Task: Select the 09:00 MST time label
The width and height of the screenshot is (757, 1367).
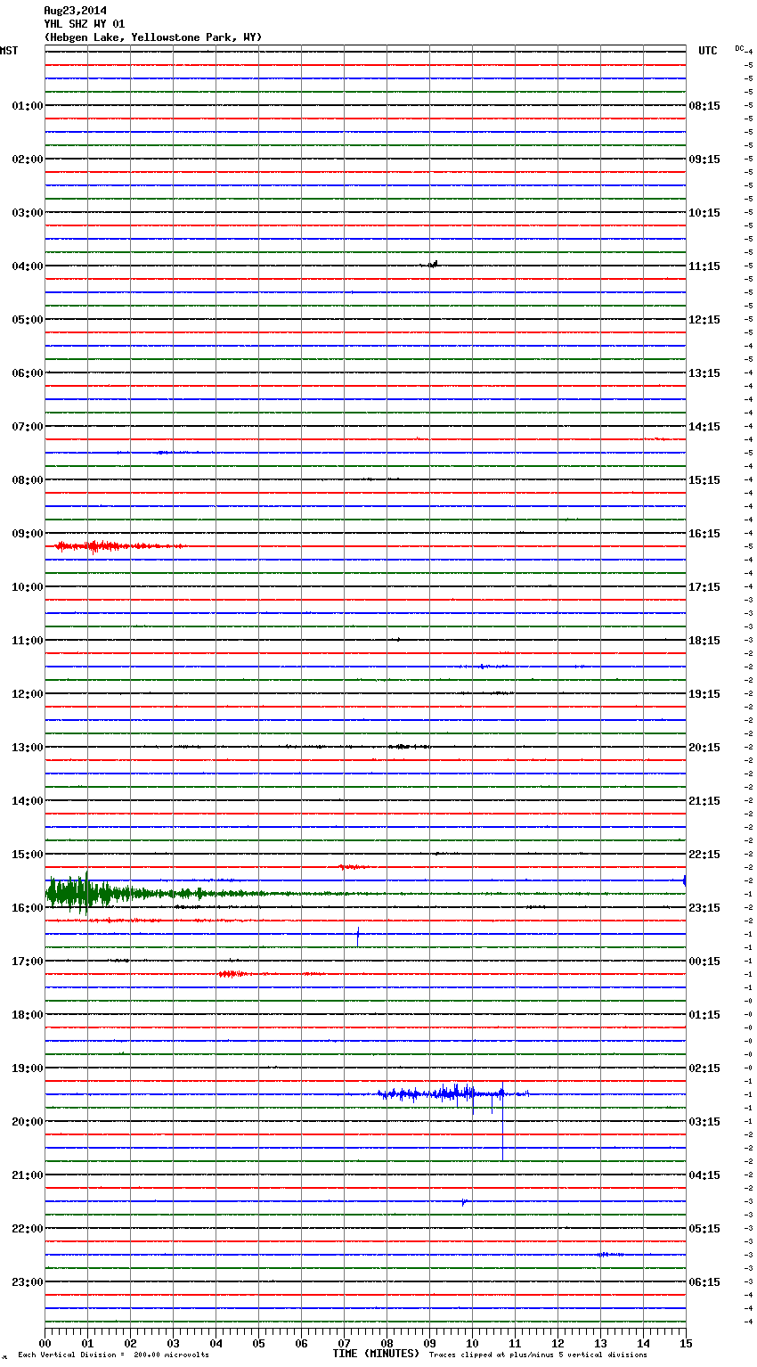Action: pos(27,534)
